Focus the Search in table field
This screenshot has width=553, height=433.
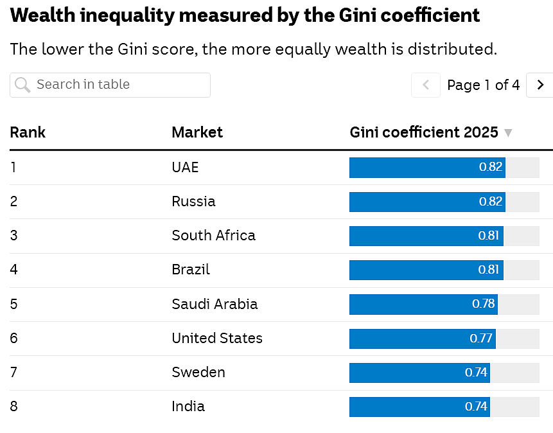[110, 85]
